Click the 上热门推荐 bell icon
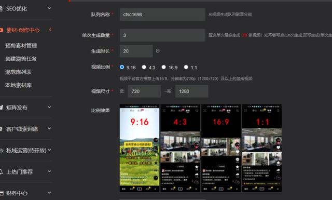Viewport: 332px width, 200px height. (1, 172)
